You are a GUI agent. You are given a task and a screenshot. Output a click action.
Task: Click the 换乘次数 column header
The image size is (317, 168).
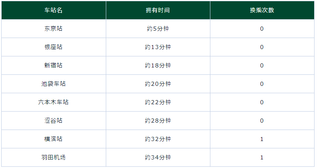coord(262,10)
